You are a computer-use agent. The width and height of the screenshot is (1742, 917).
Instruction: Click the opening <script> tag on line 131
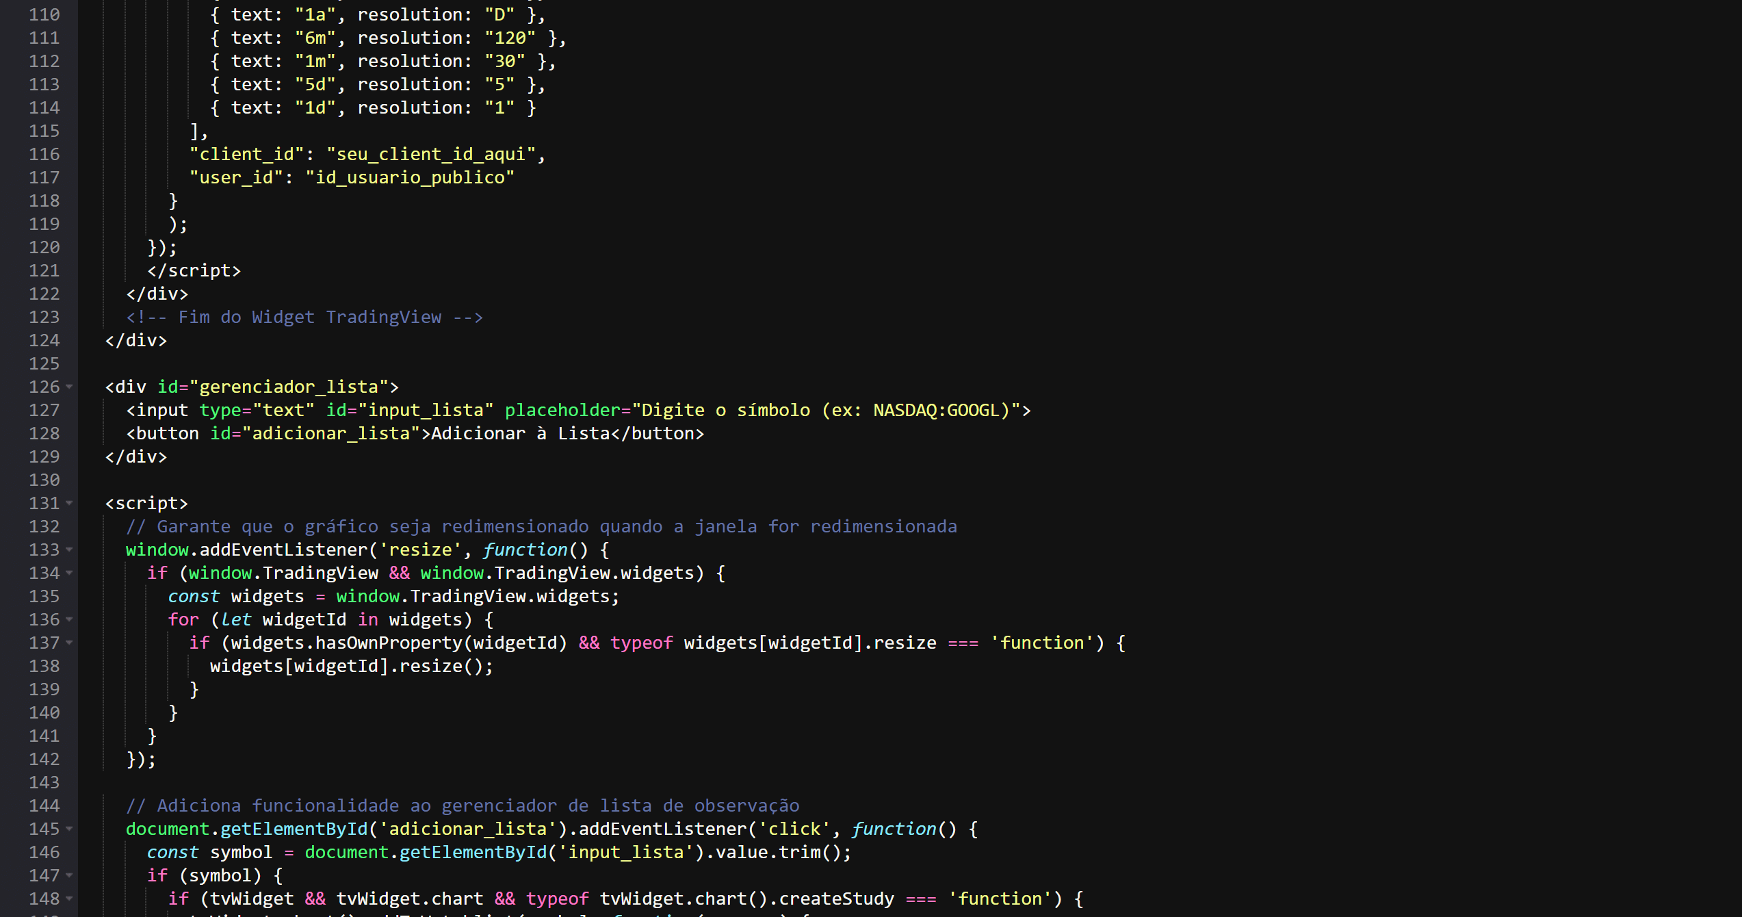pos(146,504)
